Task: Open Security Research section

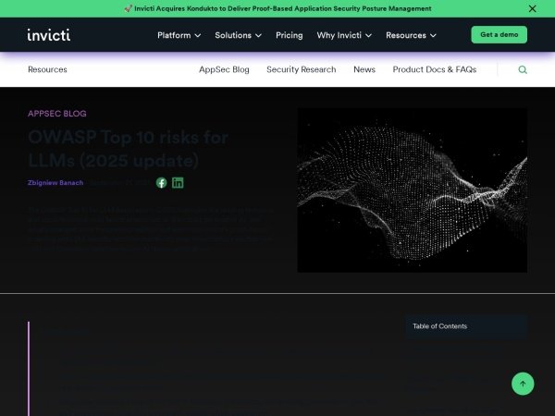Action: point(302,69)
